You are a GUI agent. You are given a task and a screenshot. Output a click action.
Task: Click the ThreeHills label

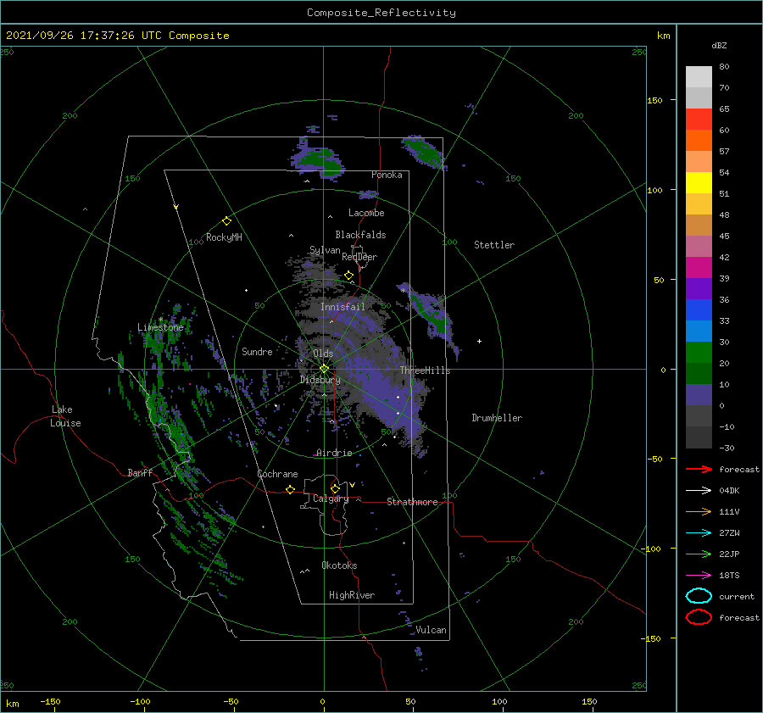pos(425,370)
